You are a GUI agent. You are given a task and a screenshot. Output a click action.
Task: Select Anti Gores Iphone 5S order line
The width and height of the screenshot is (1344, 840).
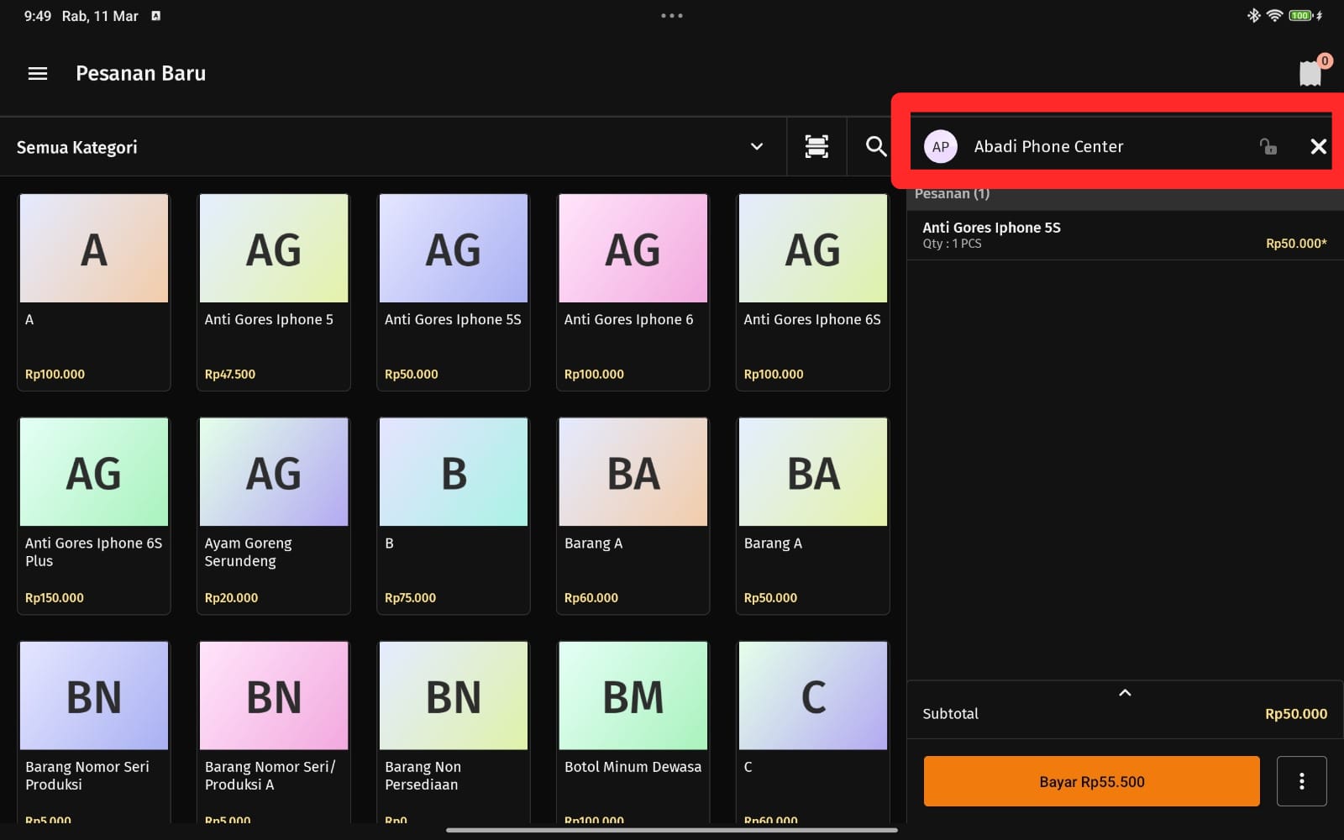coord(1124,235)
